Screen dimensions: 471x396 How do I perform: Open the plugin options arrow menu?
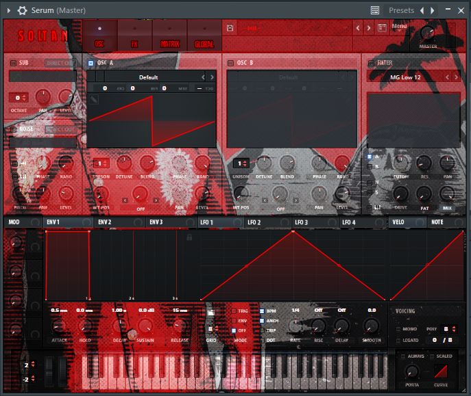pos(9,10)
